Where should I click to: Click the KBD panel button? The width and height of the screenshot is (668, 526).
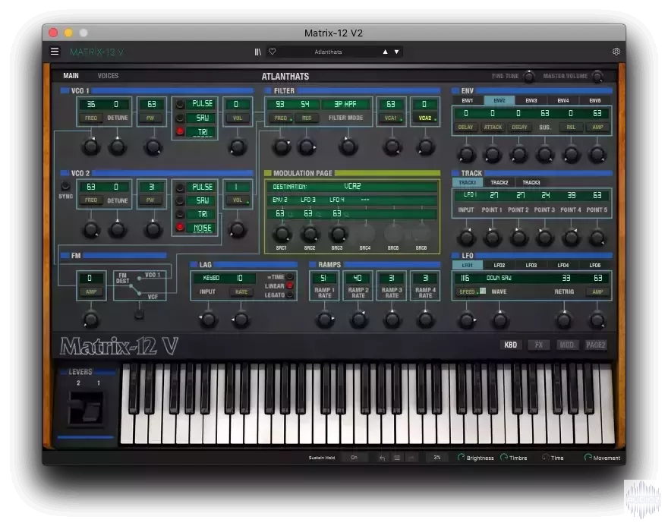point(510,345)
